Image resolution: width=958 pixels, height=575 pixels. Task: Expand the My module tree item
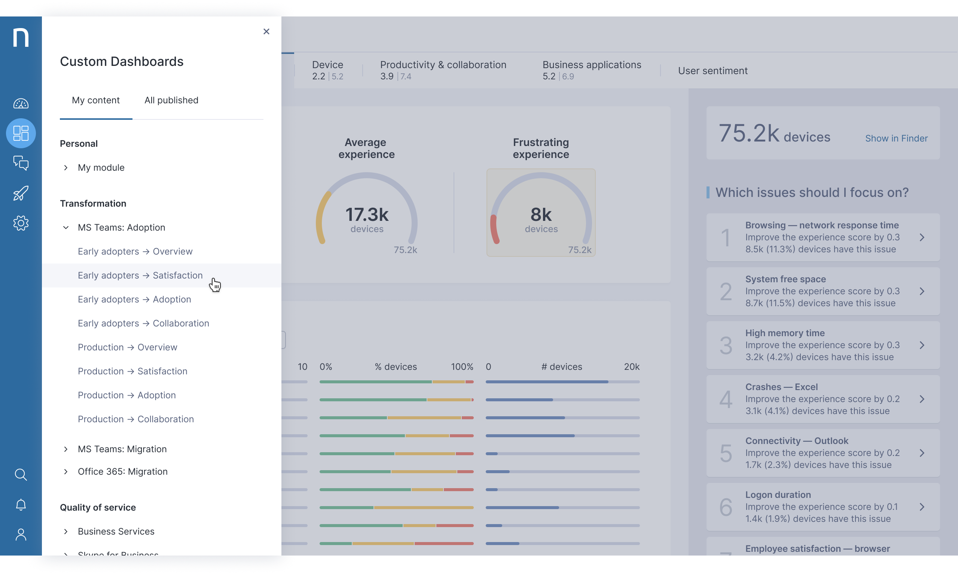[x=66, y=168]
